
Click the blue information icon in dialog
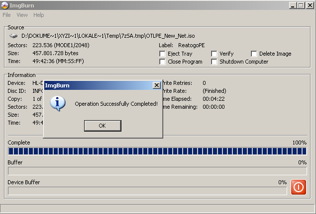(58, 103)
